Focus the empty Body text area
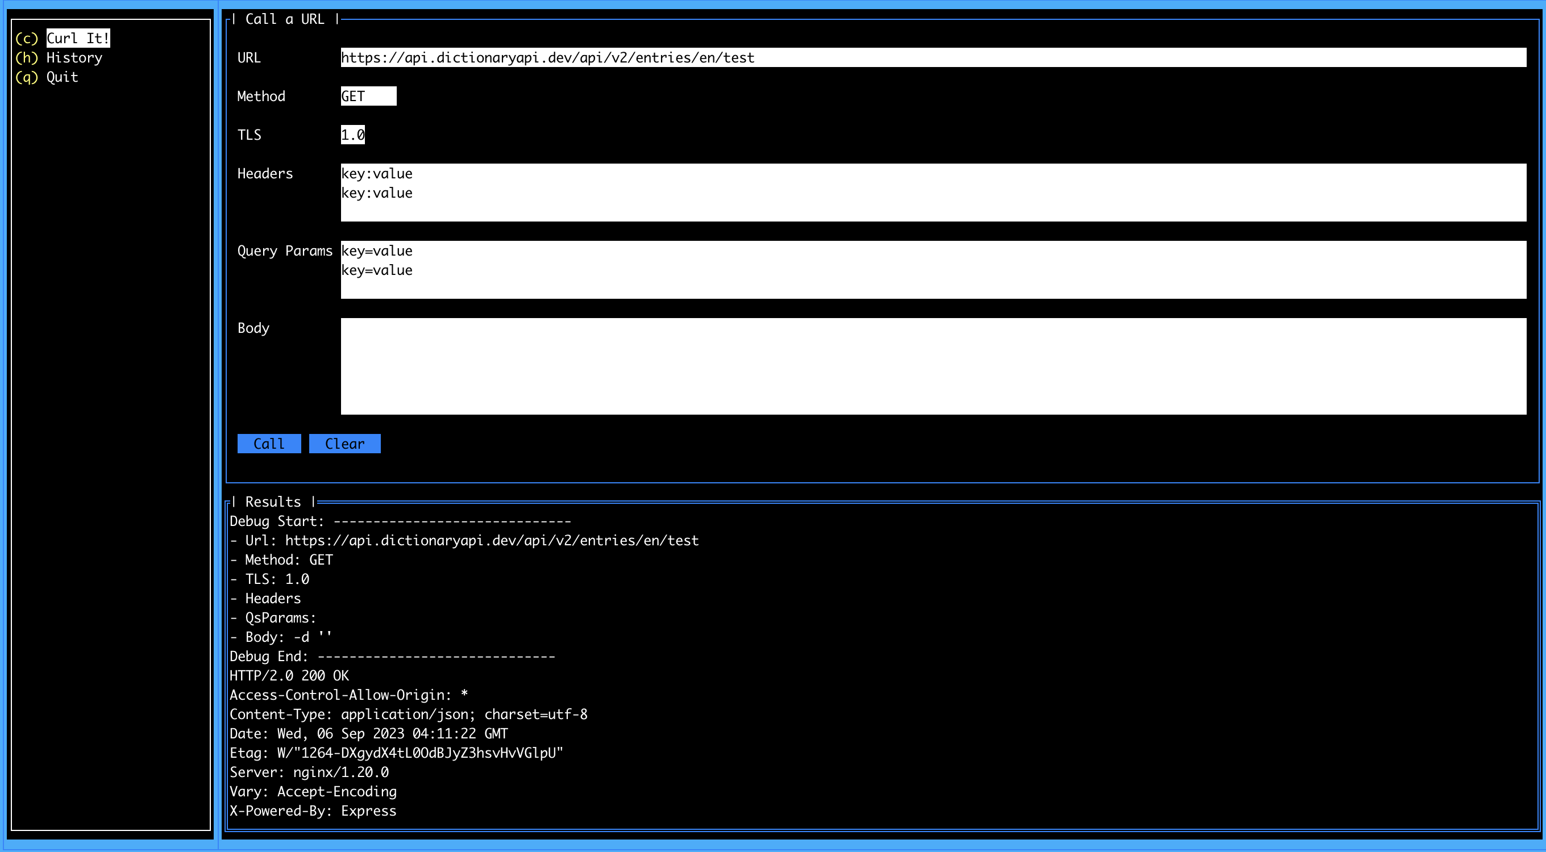 (933, 366)
